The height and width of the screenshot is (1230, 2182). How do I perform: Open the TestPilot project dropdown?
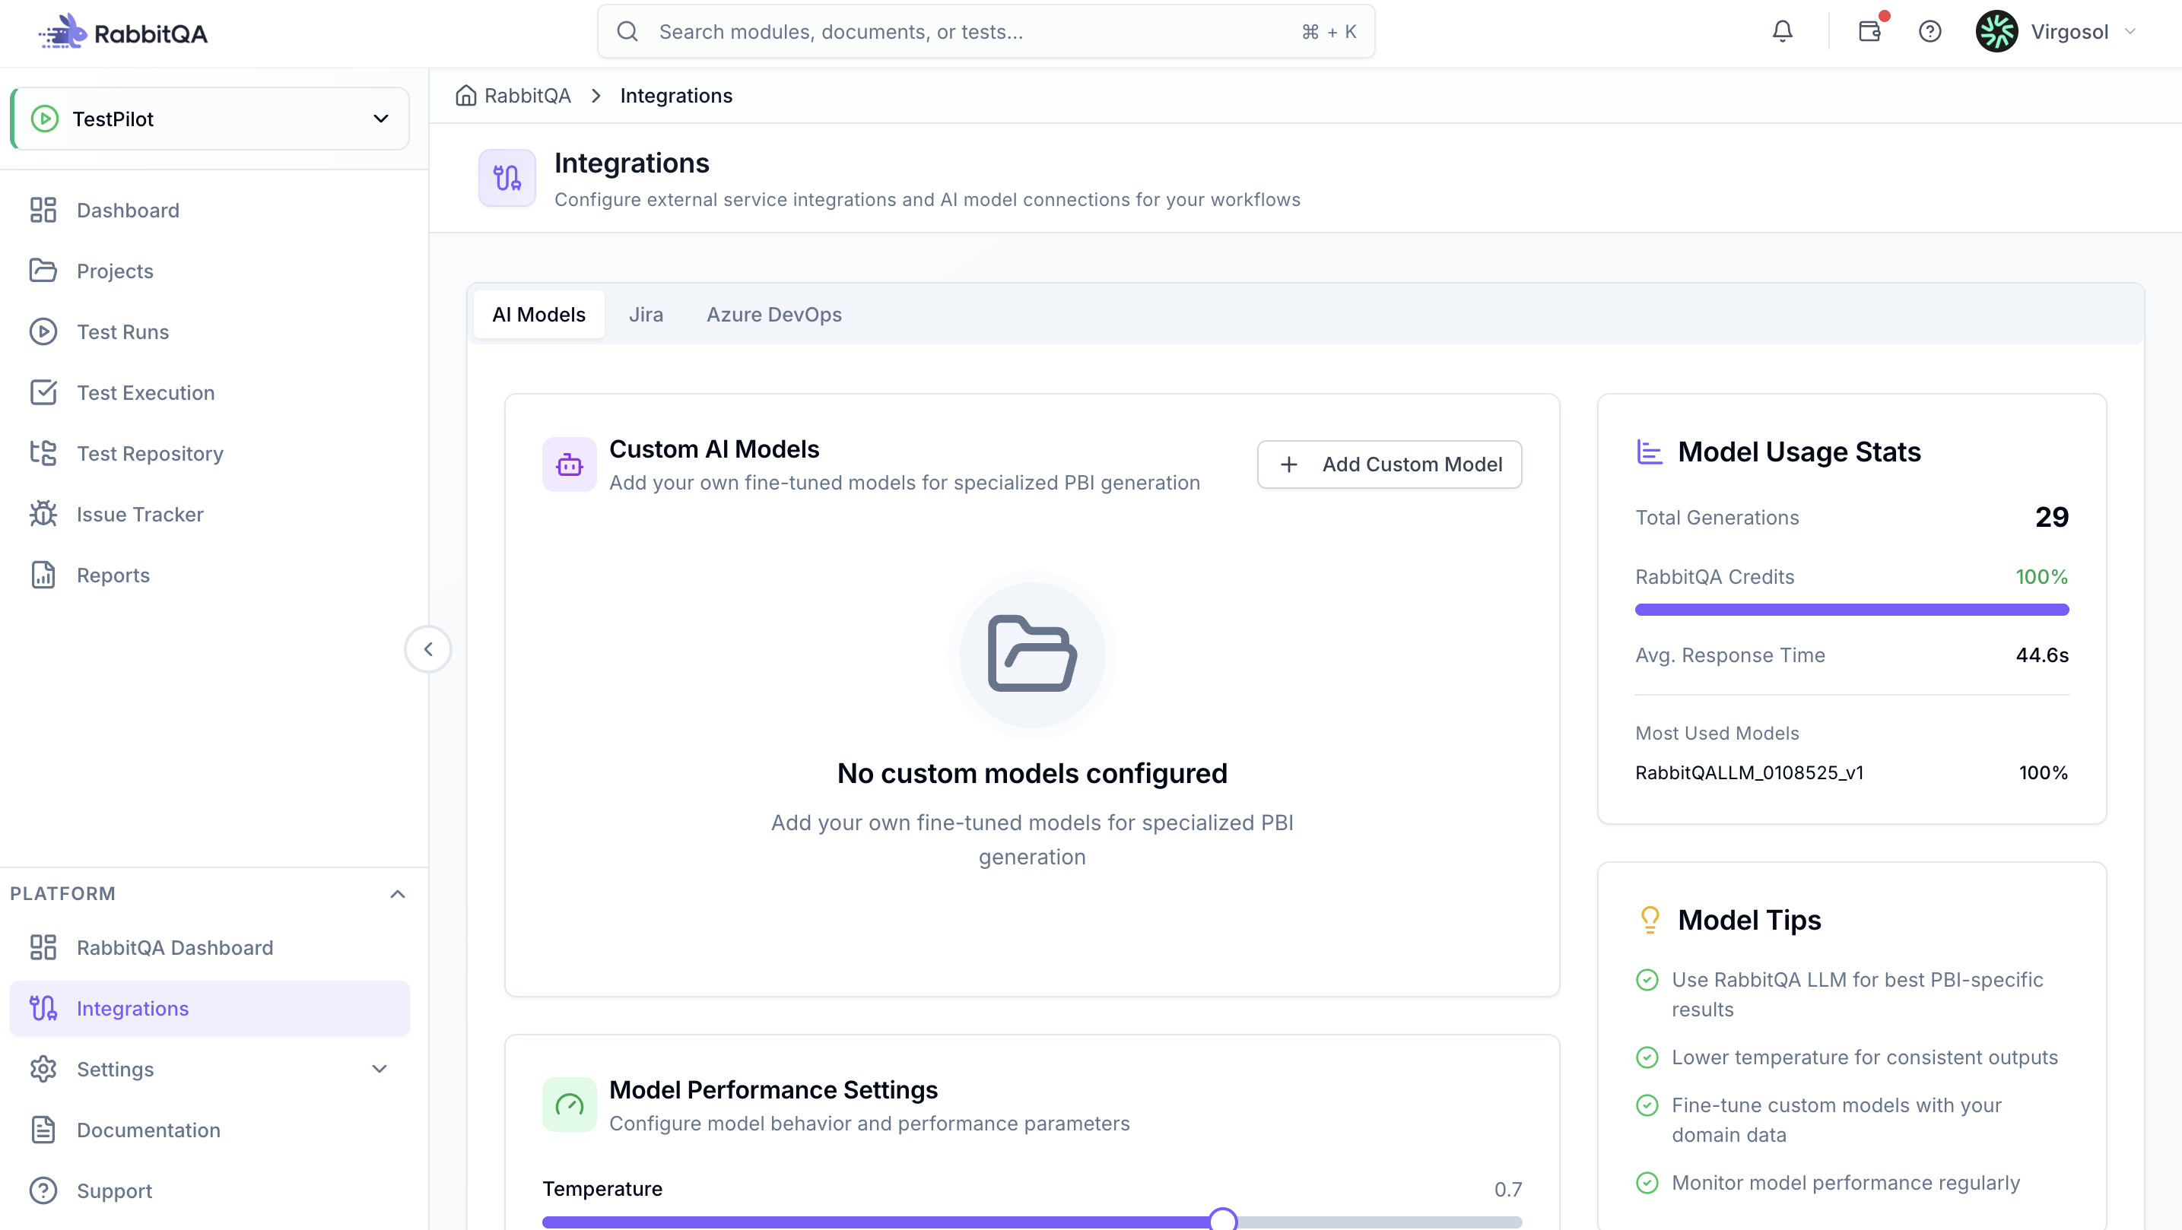tap(210, 119)
